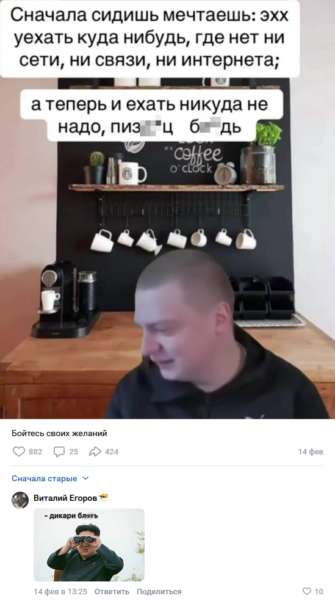Open Виталий Егоров's round avatar
This screenshot has width=335, height=601.
[x=20, y=500]
